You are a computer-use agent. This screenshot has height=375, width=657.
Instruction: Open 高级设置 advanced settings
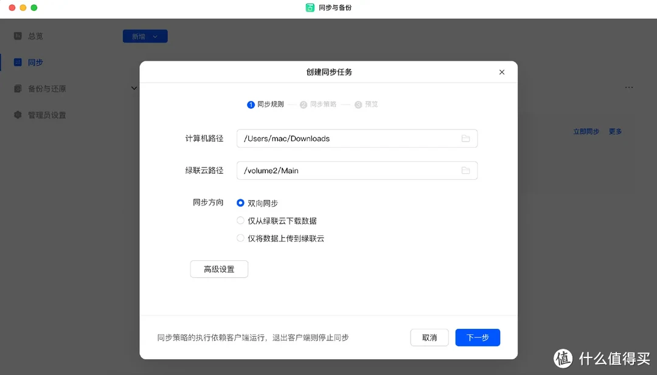(219, 269)
